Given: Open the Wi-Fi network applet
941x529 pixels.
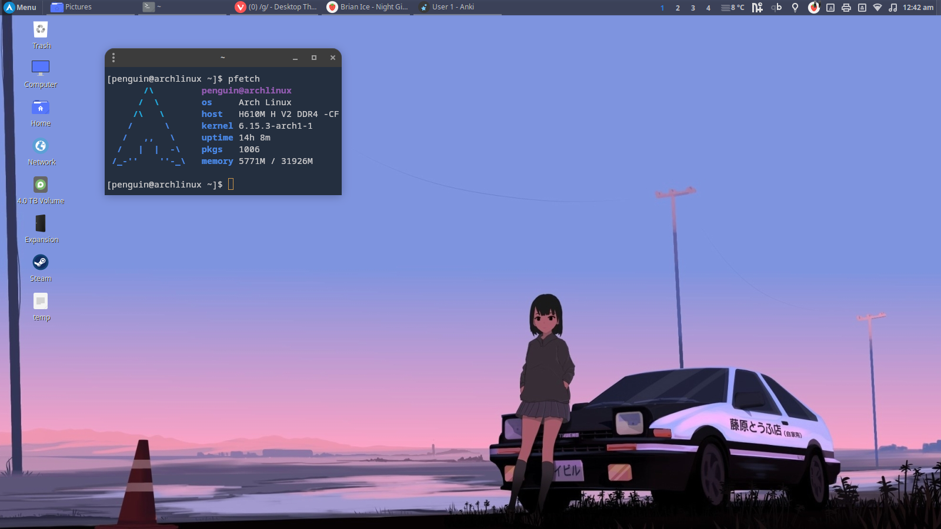Looking at the screenshot, I should pos(877,8).
